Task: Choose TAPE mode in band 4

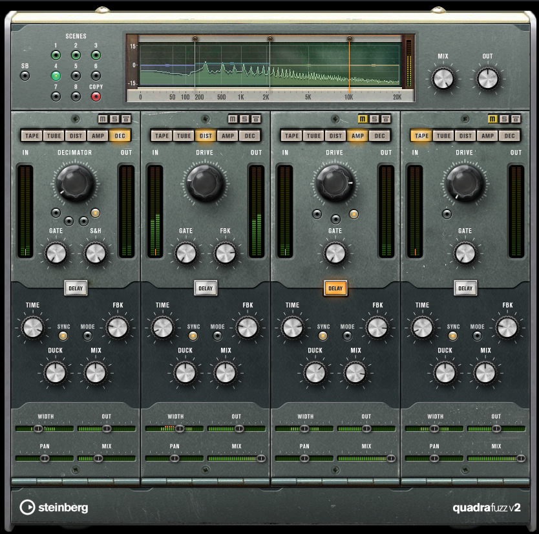Action: point(422,136)
